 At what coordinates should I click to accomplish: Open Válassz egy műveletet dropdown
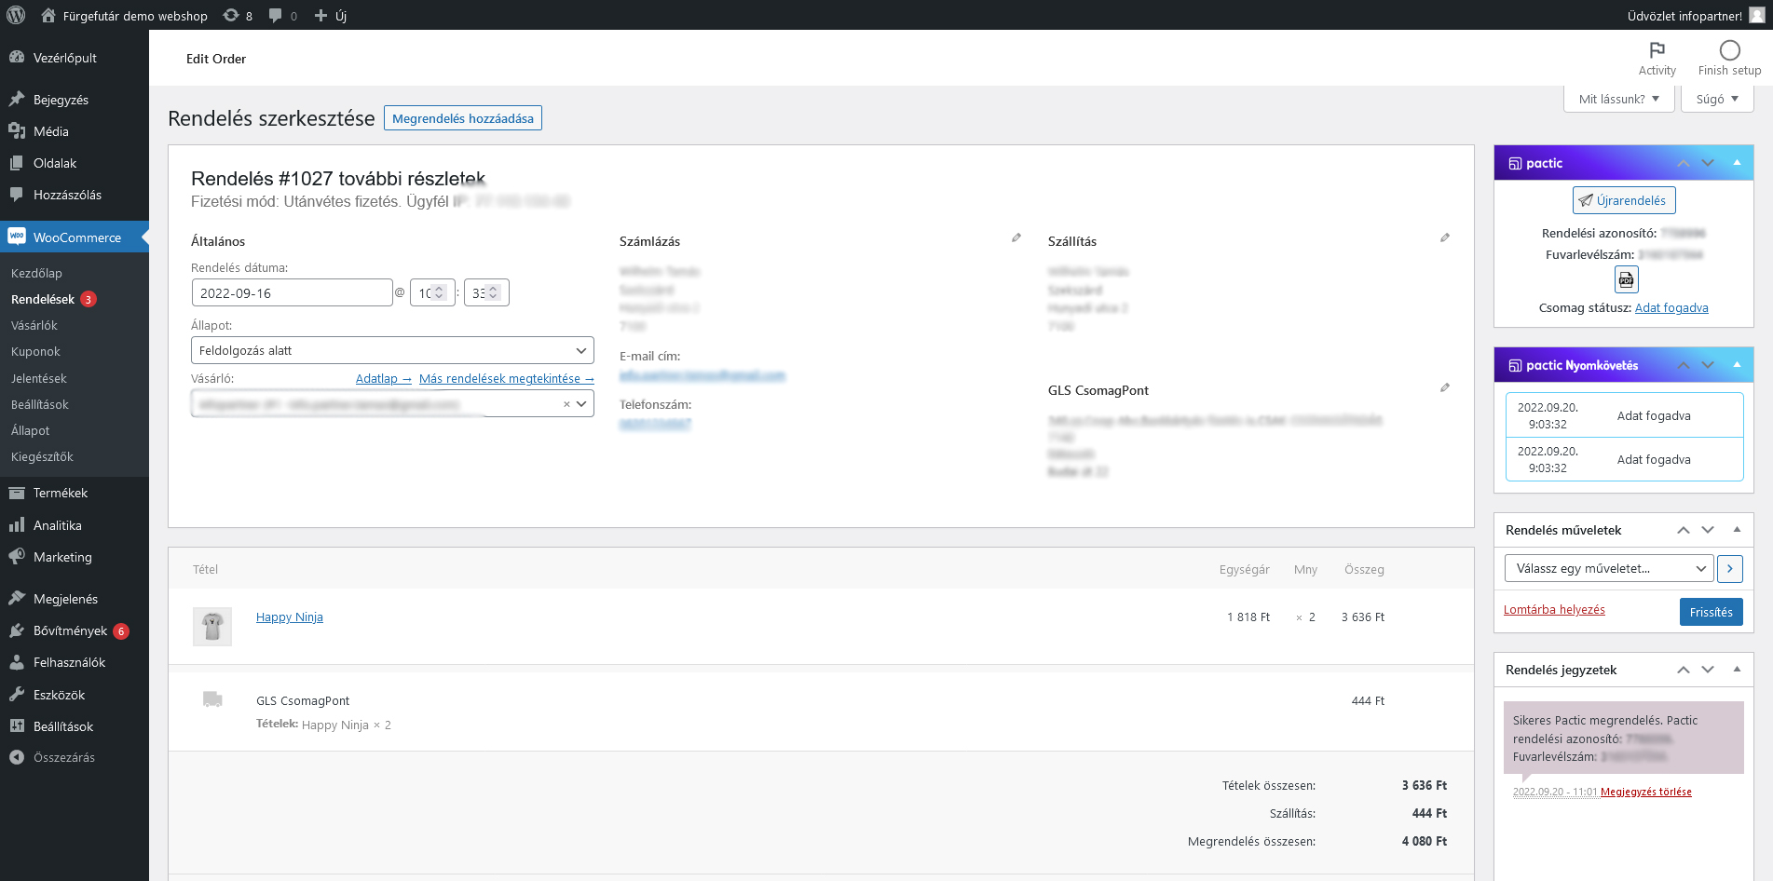coord(1609,568)
